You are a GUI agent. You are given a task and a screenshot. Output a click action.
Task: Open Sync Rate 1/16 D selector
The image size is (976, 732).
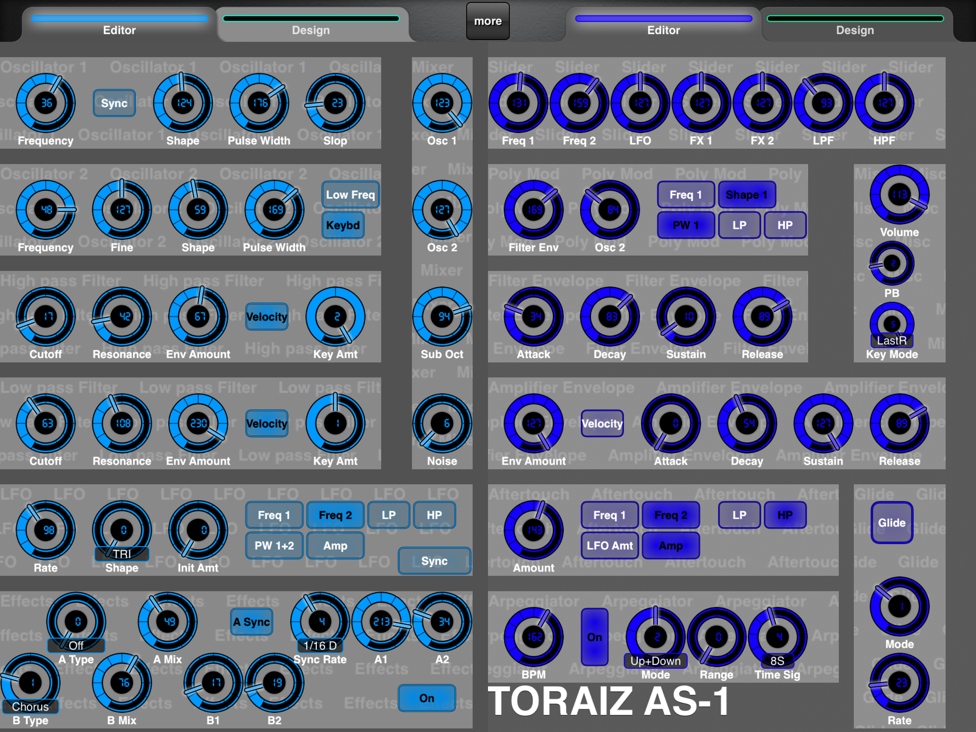pyautogui.click(x=320, y=645)
